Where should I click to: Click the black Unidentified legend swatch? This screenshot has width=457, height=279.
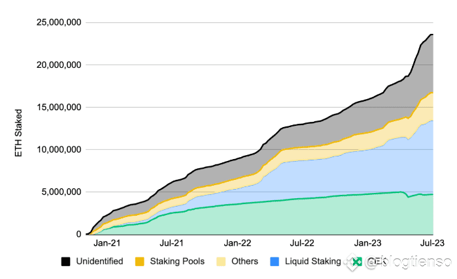pos(65,261)
